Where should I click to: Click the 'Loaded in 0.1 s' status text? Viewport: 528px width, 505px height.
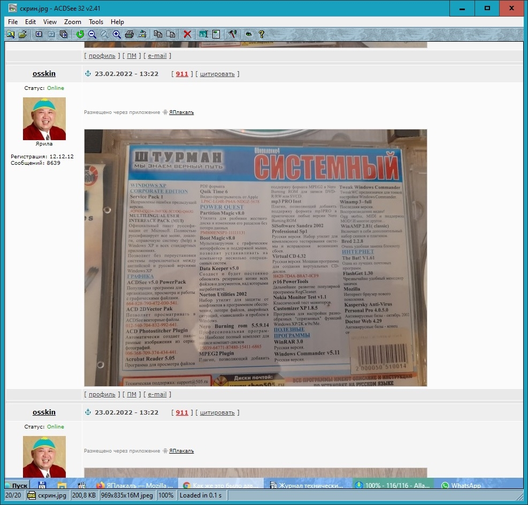click(x=201, y=495)
